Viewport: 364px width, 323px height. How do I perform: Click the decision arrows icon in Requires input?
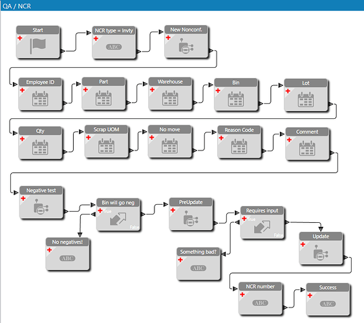[262, 227]
